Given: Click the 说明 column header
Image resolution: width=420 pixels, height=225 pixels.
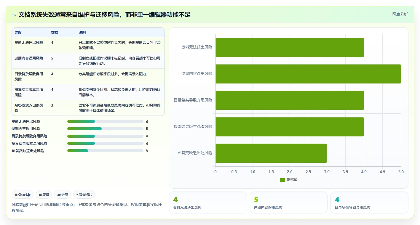Looking at the screenshot, I should tap(82, 33).
